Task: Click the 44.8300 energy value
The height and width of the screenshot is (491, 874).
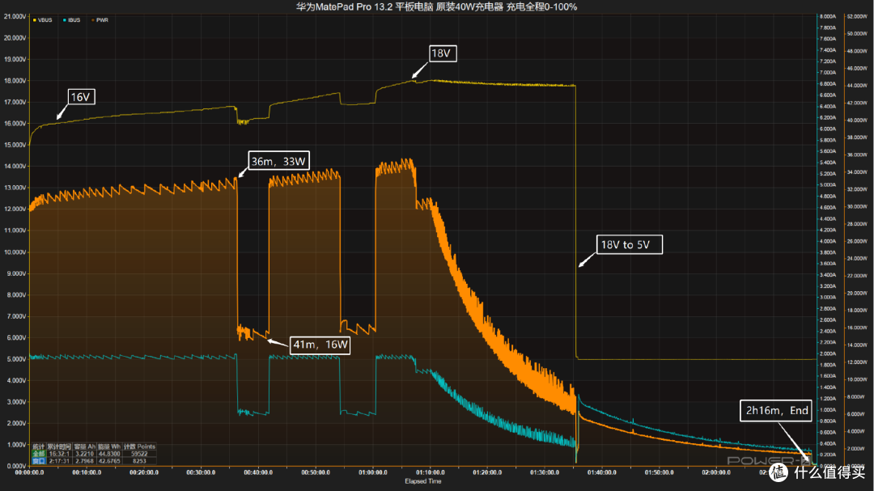Action: click(109, 454)
